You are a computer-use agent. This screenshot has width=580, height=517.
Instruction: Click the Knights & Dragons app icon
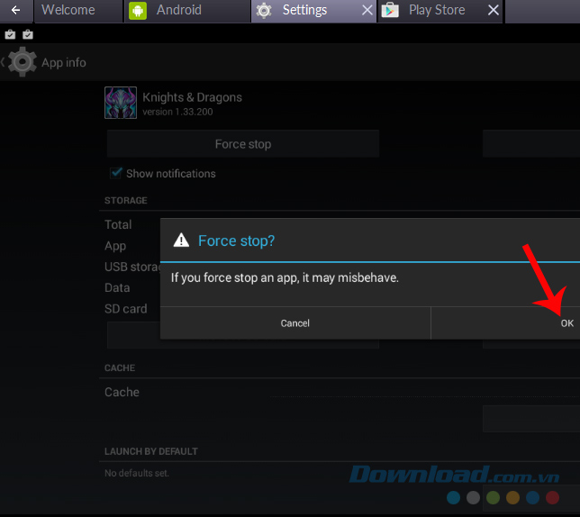(x=121, y=103)
